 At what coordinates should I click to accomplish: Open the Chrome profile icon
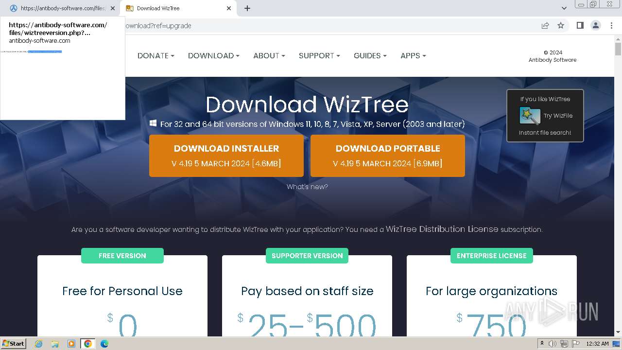(x=595, y=25)
